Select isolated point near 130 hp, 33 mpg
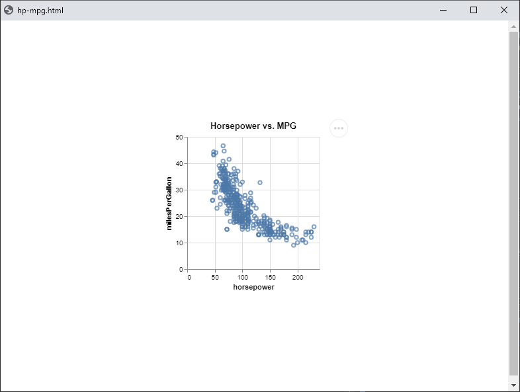The height and width of the screenshot is (392, 520). point(260,182)
